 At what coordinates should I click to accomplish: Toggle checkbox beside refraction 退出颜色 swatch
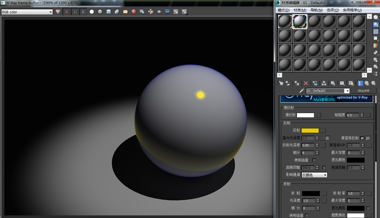tap(368, 208)
